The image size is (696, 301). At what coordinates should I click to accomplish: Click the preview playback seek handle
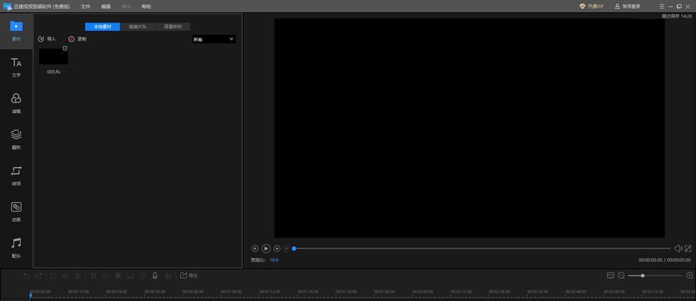(x=294, y=249)
